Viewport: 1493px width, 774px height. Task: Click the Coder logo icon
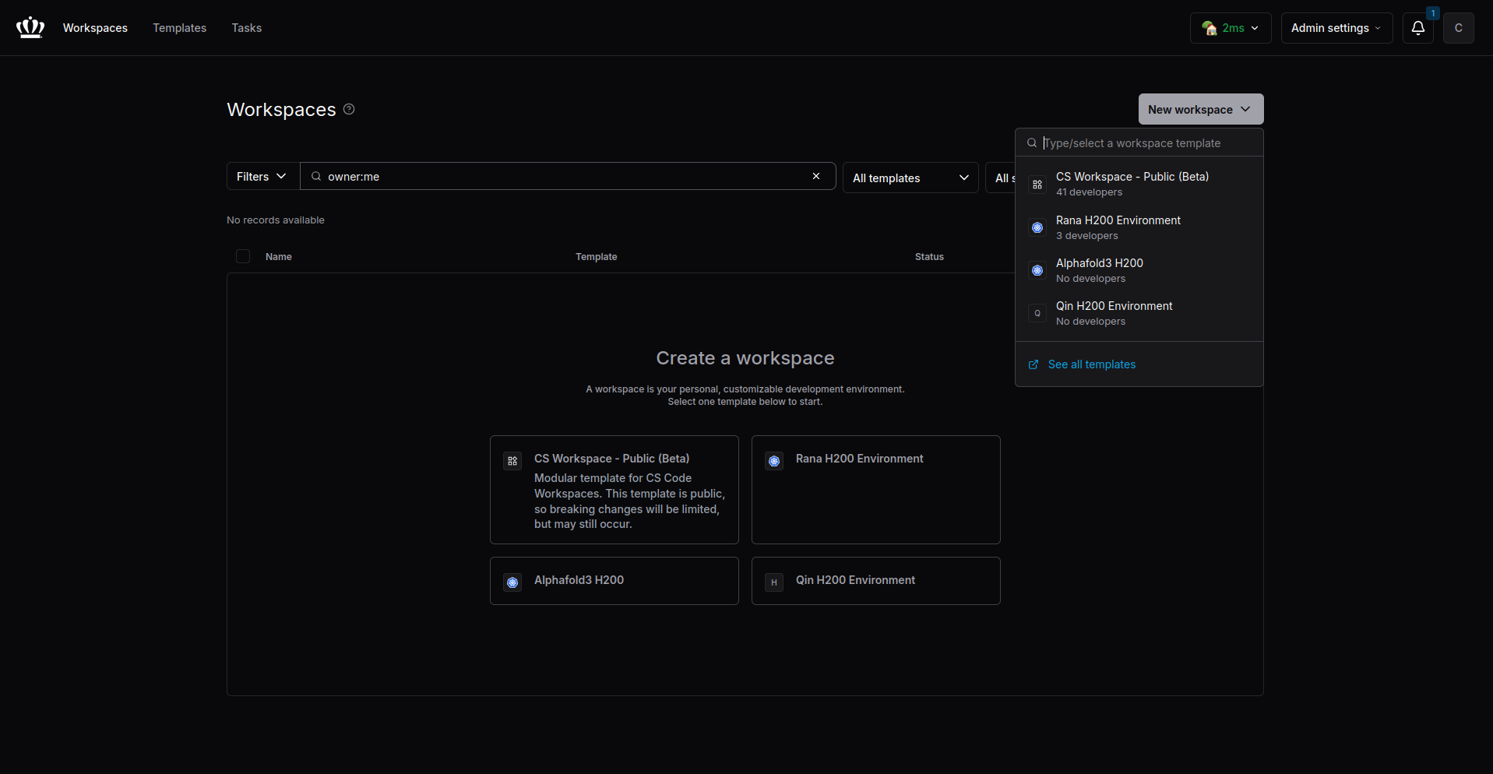pyautogui.click(x=30, y=28)
